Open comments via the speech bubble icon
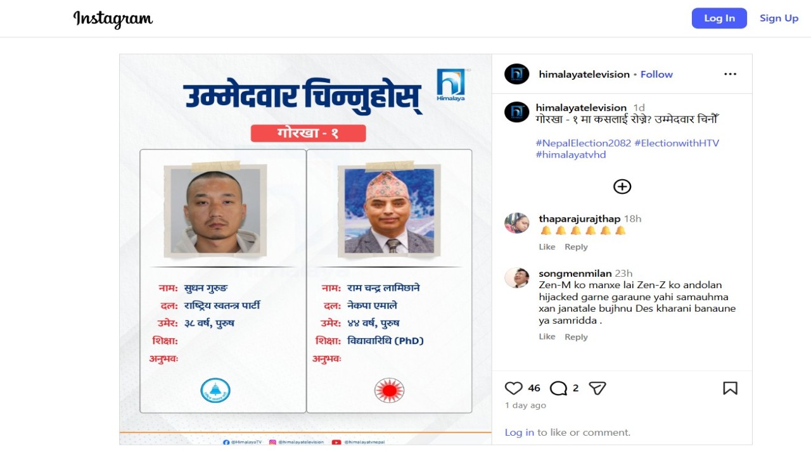The image size is (811, 456). [x=558, y=388]
